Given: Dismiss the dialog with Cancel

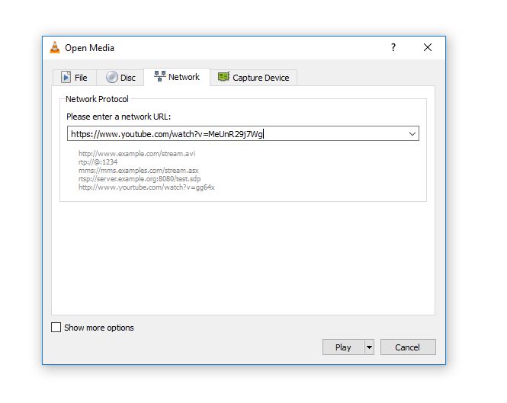Looking at the screenshot, I should click(408, 347).
